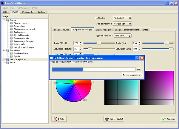Image resolution: width=179 pixels, height=129 pixels.
Task: Click the Divers folder icon in tree
Action: click(x=7, y=20)
